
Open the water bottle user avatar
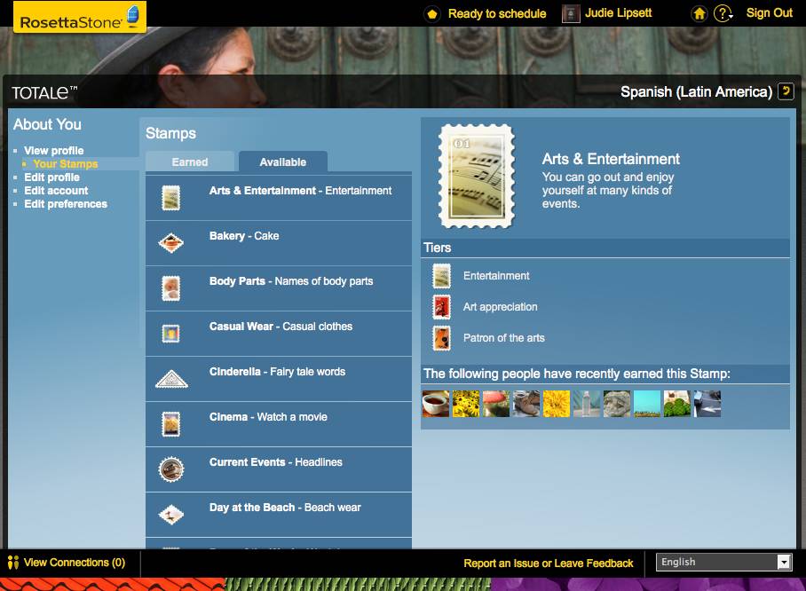(587, 404)
